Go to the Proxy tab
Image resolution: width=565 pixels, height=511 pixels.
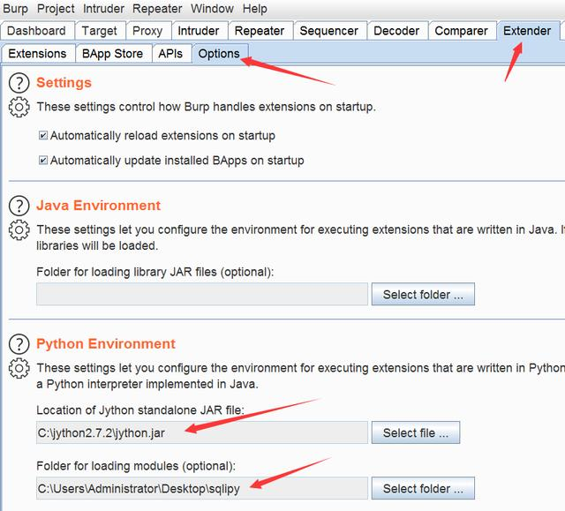pos(147,31)
